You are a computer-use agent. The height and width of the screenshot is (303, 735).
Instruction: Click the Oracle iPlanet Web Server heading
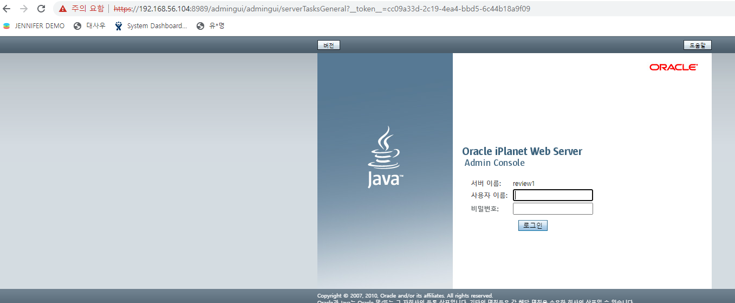[x=522, y=151]
